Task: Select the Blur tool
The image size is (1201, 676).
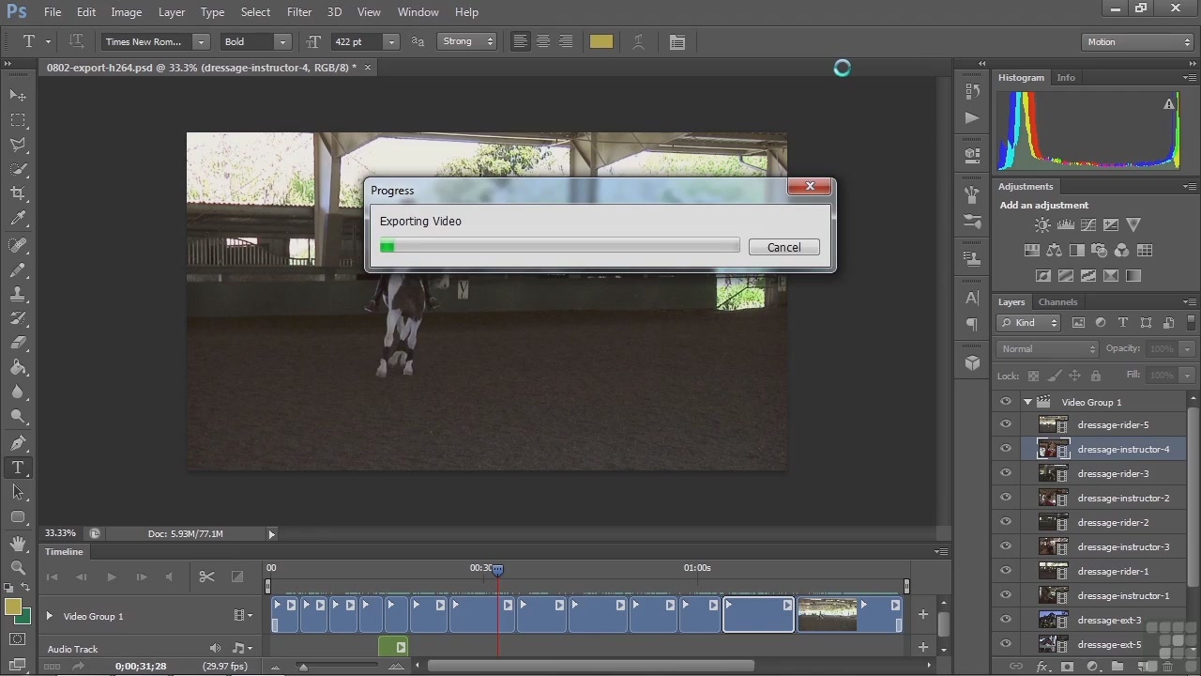Action: 18,392
